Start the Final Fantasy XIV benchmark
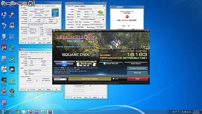Screen dimensions: 202x114 click(x=137, y=79)
